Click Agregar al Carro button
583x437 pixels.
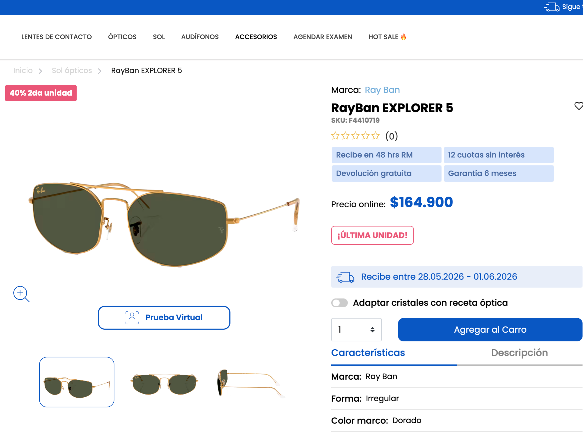pos(490,329)
